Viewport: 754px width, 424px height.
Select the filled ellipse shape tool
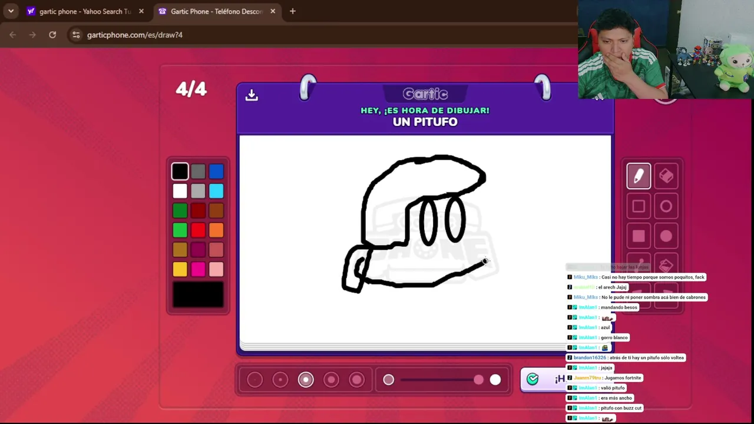click(x=666, y=236)
